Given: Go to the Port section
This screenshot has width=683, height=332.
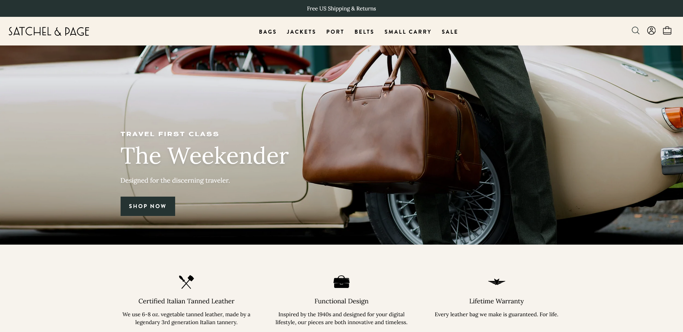Looking at the screenshot, I should [335, 32].
